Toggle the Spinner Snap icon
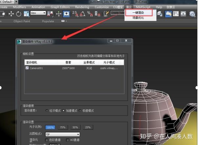This screenshot has width=198, height=145. point(97,14)
